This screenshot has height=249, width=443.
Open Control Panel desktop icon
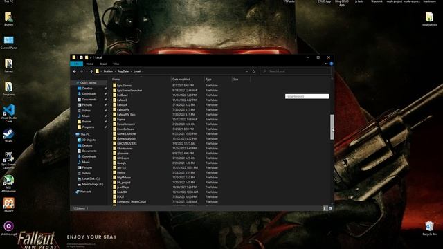point(8,42)
